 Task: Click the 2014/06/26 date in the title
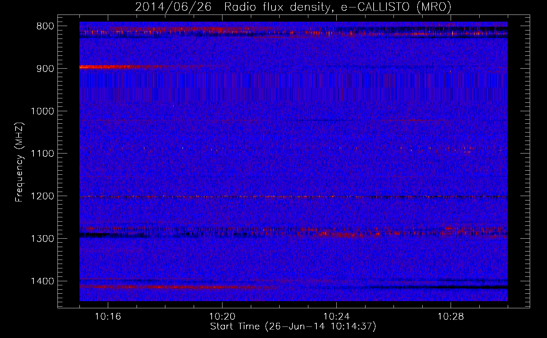tap(173, 7)
